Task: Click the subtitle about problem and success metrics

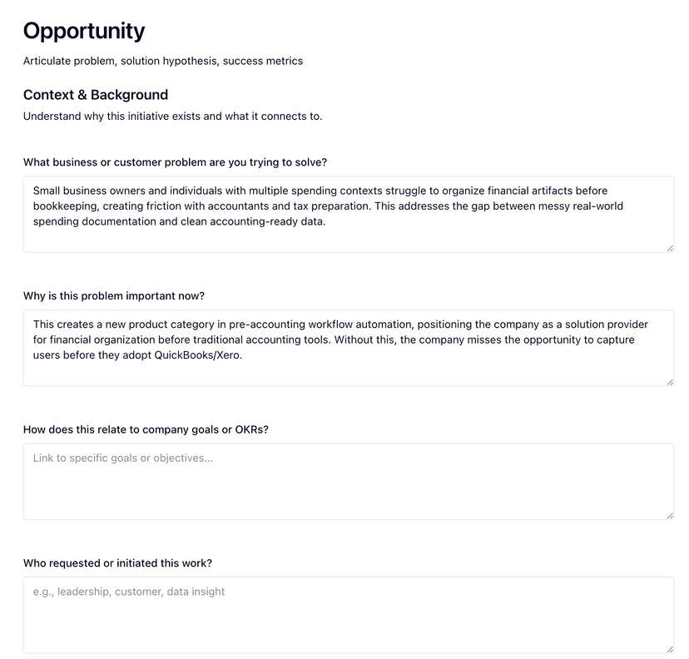Action: 163,61
